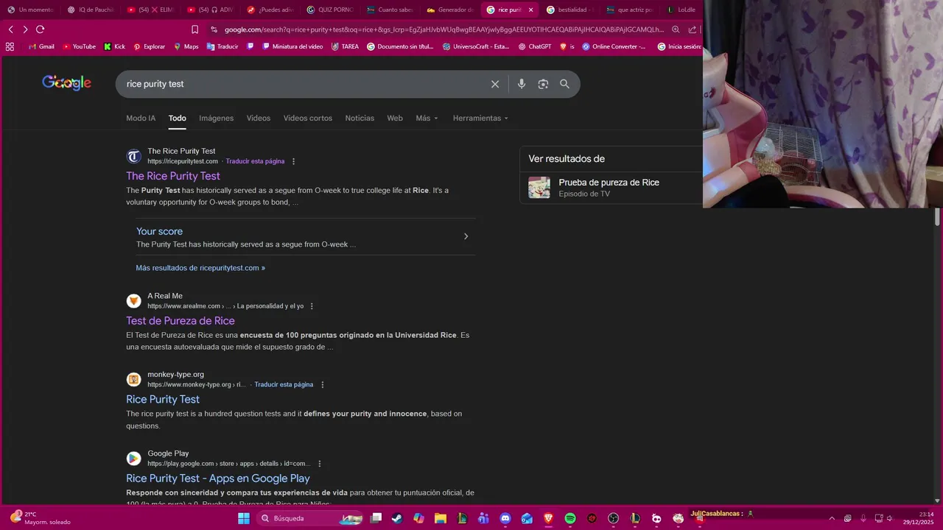Go forward in browser history

25,29
